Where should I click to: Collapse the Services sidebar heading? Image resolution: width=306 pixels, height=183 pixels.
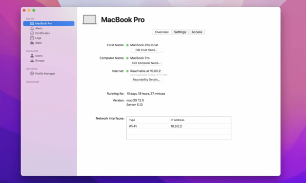tap(32, 69)
